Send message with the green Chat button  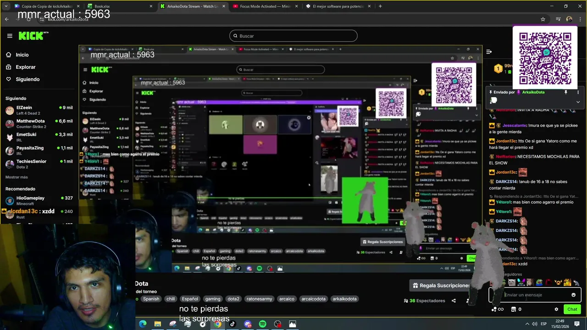572,309
